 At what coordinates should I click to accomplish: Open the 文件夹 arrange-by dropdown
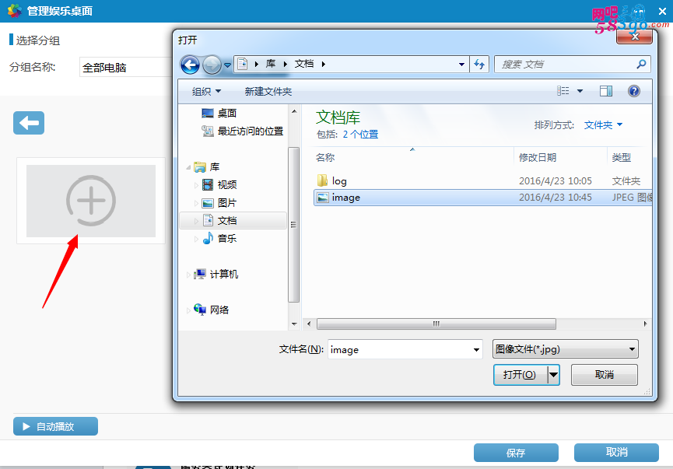[603, 125]
